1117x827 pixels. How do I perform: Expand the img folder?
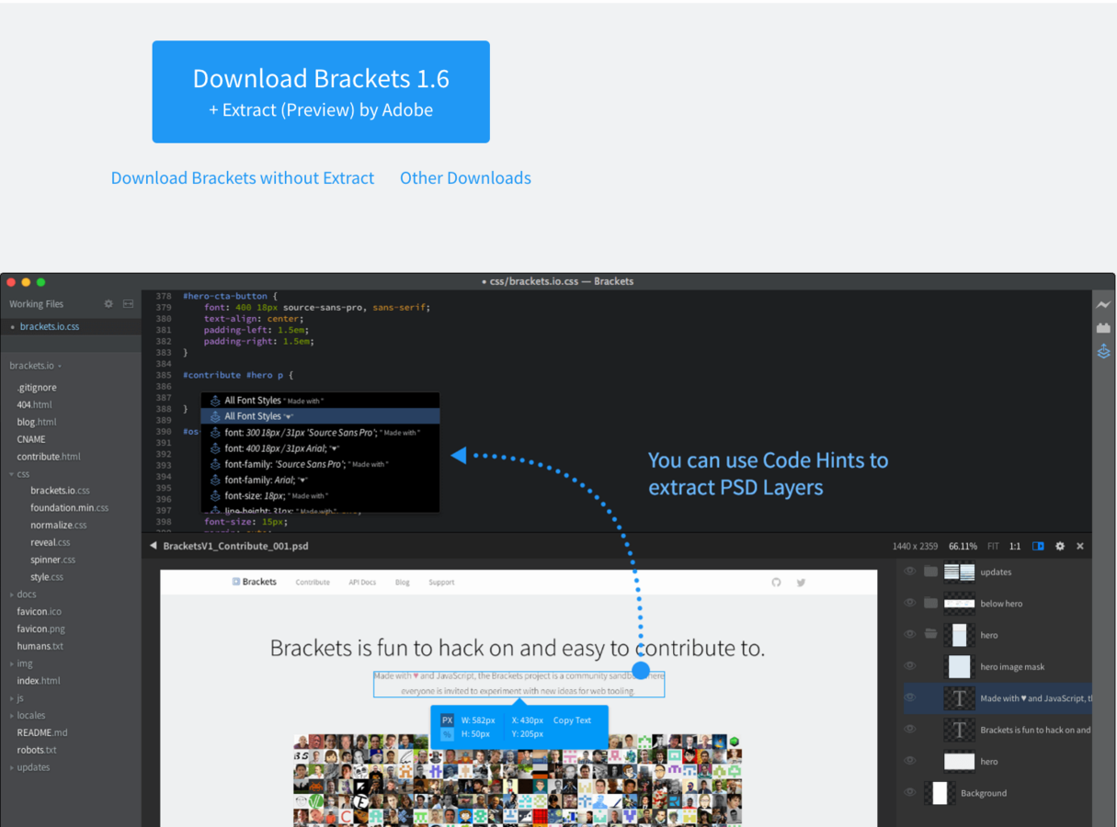click(12, 663)
